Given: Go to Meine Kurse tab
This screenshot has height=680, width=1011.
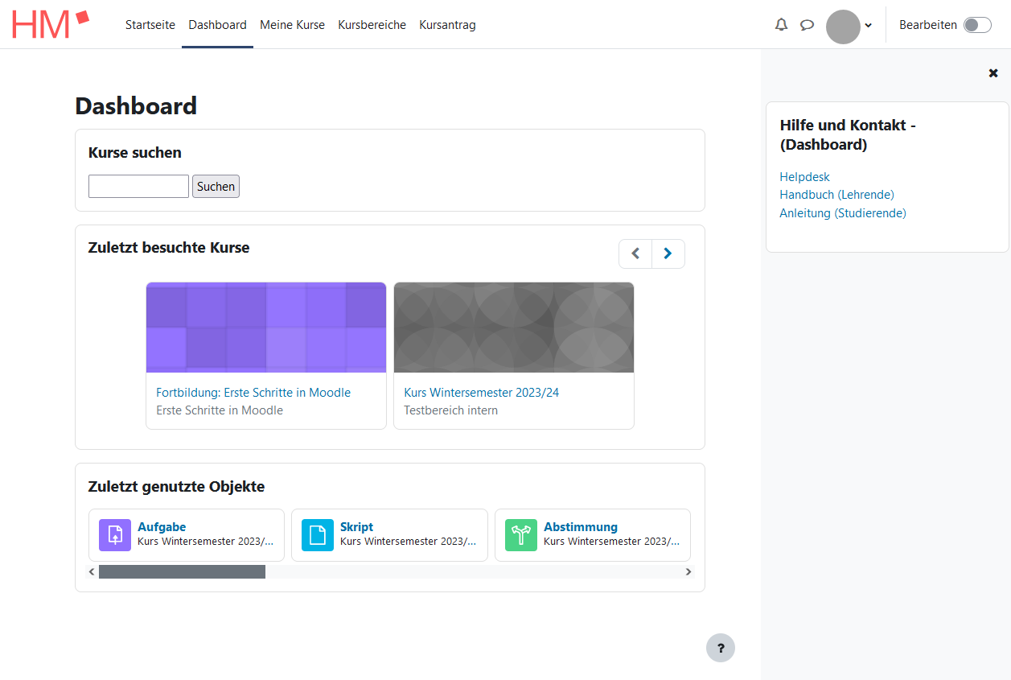Looking at the screenshot, I should click(x=292, y=25).
